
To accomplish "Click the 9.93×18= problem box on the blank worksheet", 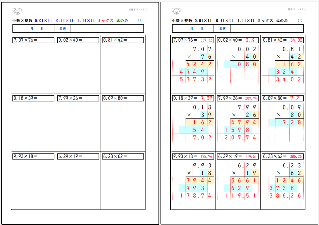I will coord(33,156).
